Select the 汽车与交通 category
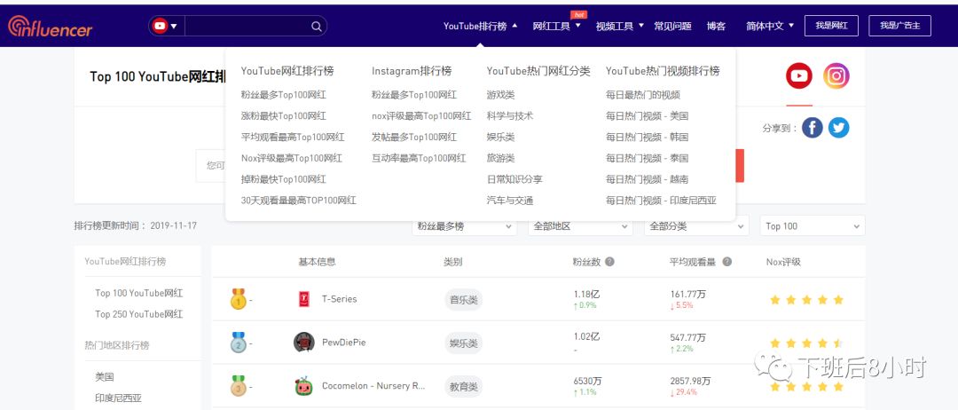Screen dimensions: 958x410 click(510, 201)
